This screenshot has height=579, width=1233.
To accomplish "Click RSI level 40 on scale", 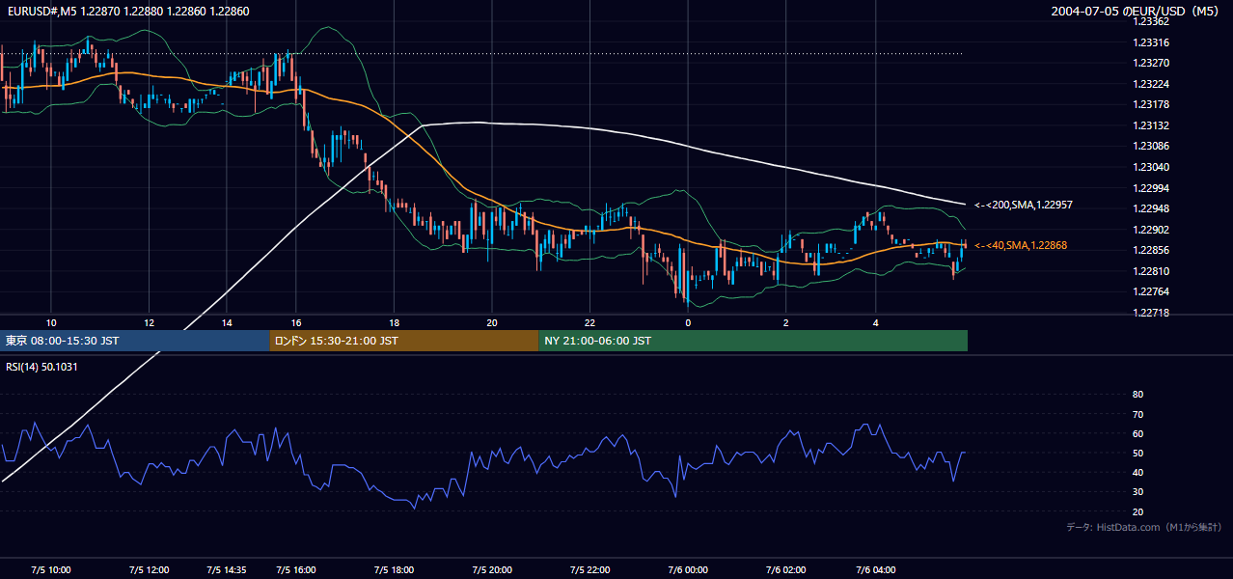I will coord(1137,472).
